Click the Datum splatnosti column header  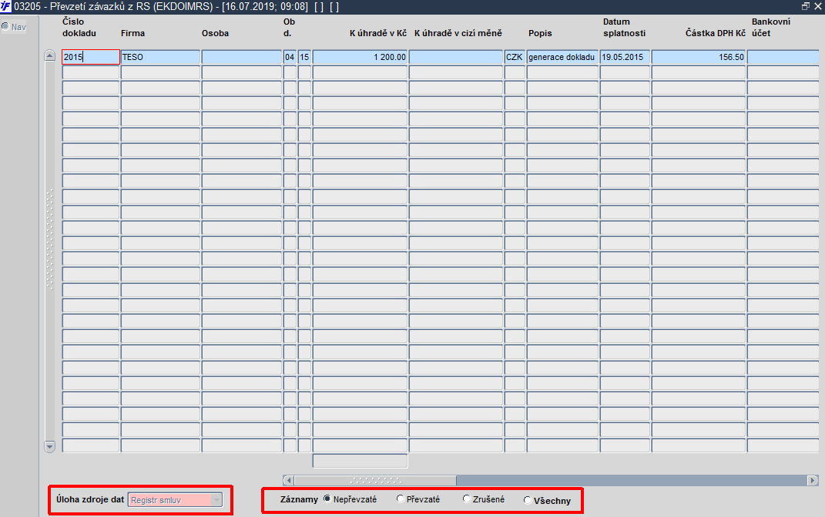624,28
